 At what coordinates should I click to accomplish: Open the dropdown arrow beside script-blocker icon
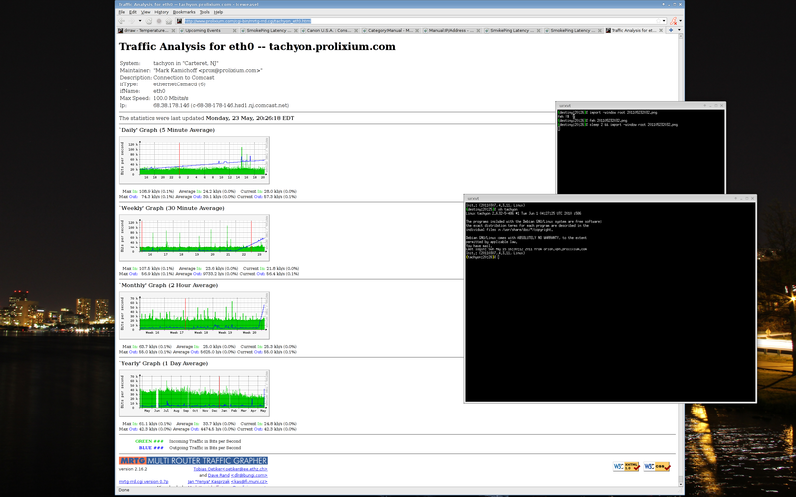pyautogui.click(x=680, y=21)
